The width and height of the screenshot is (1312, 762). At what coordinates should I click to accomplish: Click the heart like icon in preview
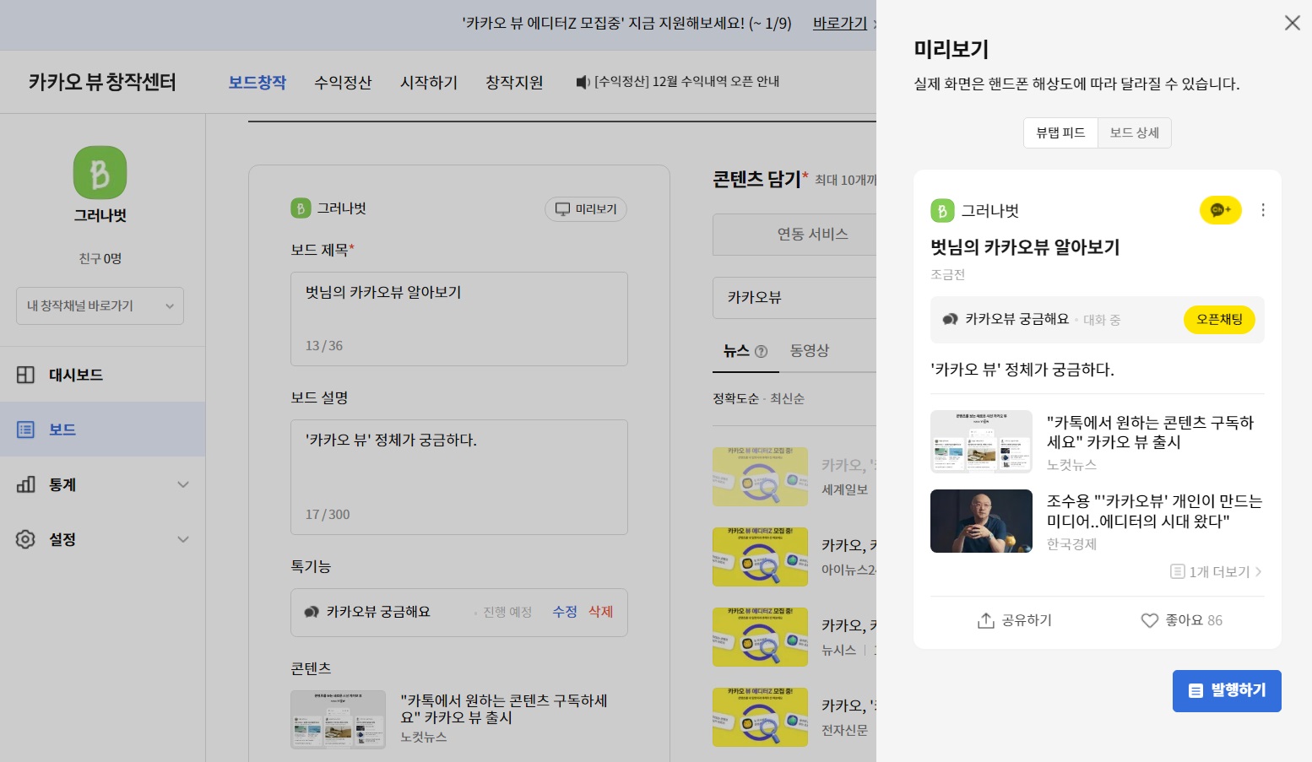tap(1149, 620)
